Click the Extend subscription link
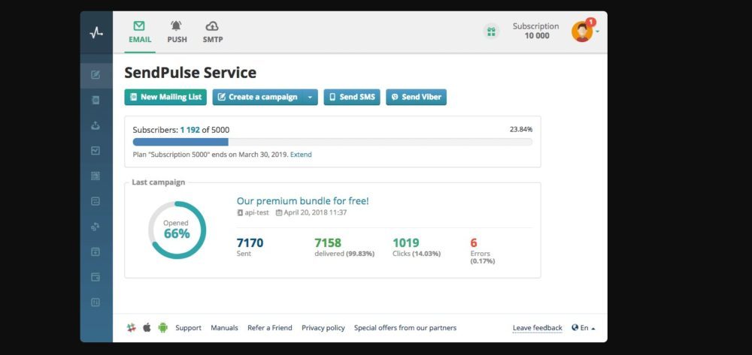752x355 pixels. click(x=301, y=155)
